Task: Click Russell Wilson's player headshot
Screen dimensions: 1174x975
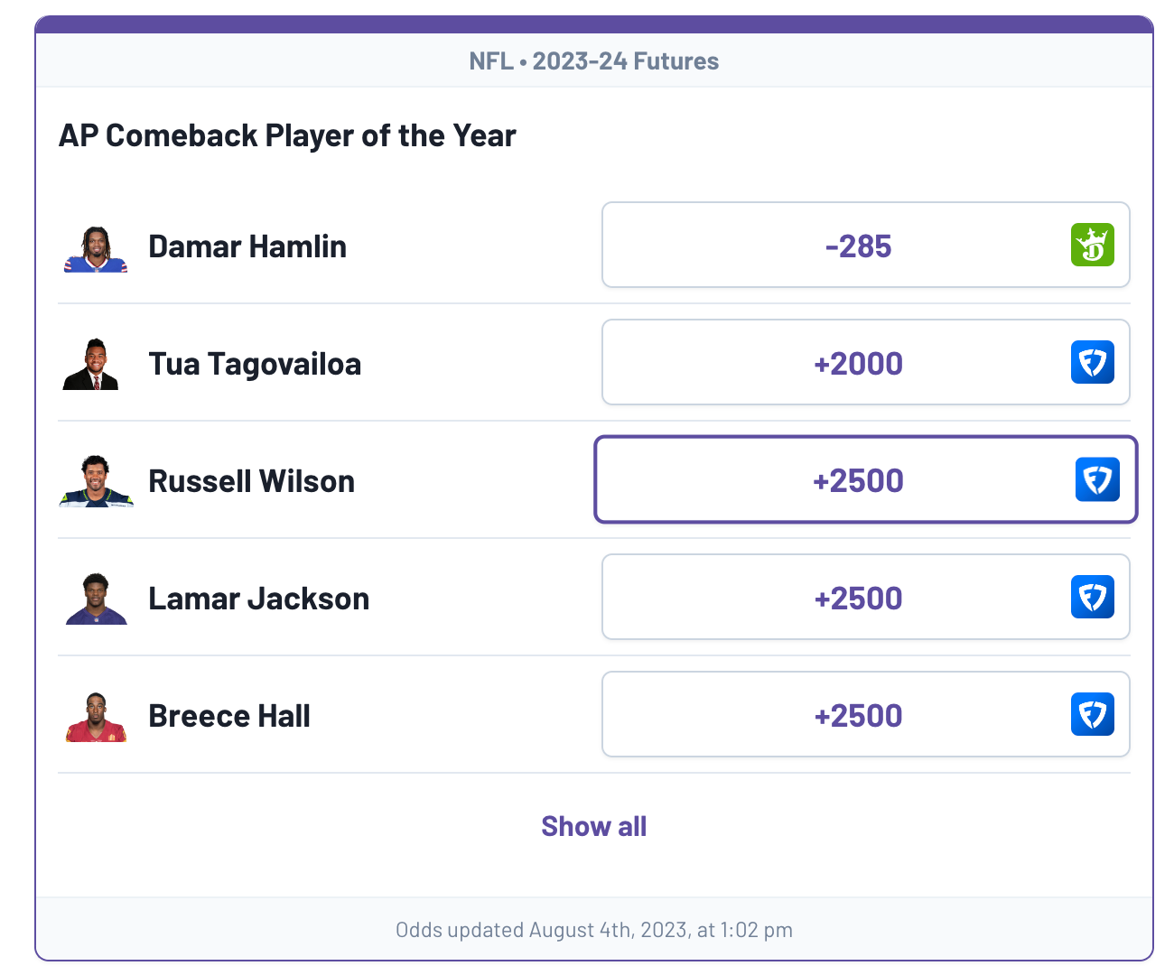Action: (x=96, y=481)
